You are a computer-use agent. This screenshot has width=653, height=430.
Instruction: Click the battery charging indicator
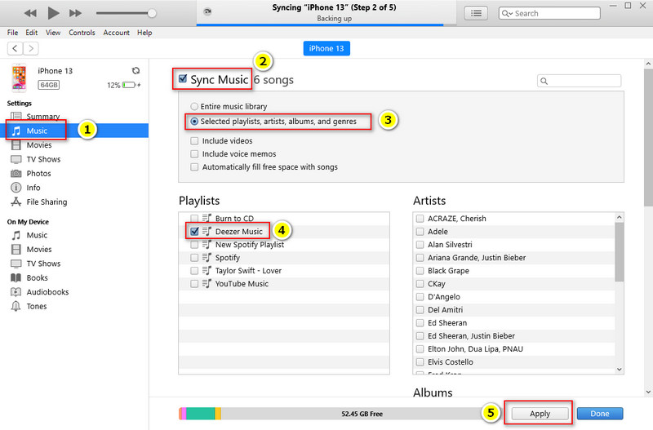(x=131, y=85)
